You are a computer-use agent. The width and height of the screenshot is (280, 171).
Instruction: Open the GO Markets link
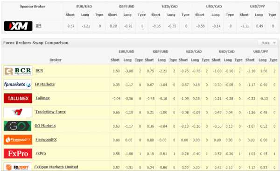tap(45, 126)
